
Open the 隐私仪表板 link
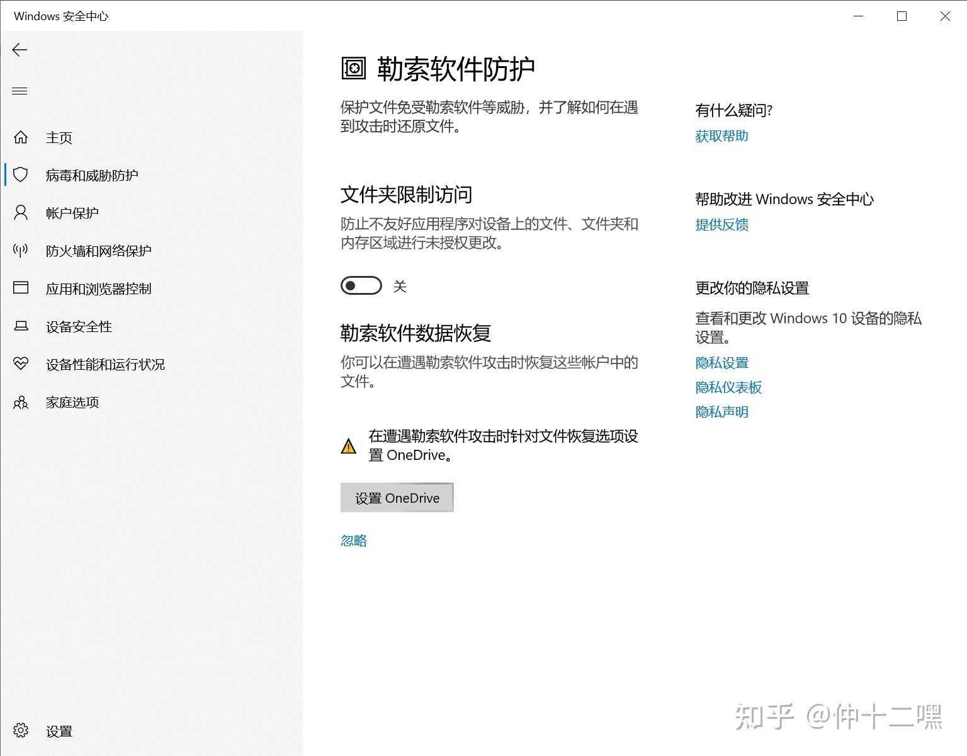coord(728,387)
